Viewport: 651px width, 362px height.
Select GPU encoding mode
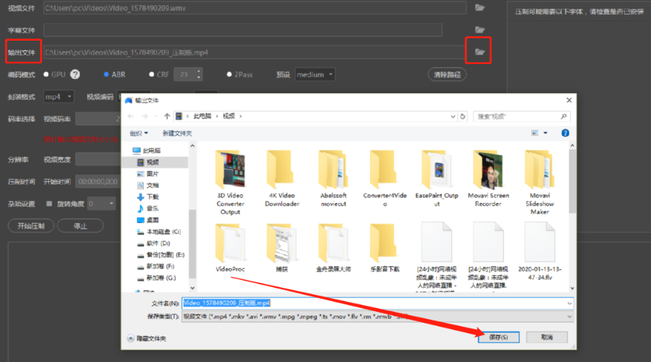(46, 74)
